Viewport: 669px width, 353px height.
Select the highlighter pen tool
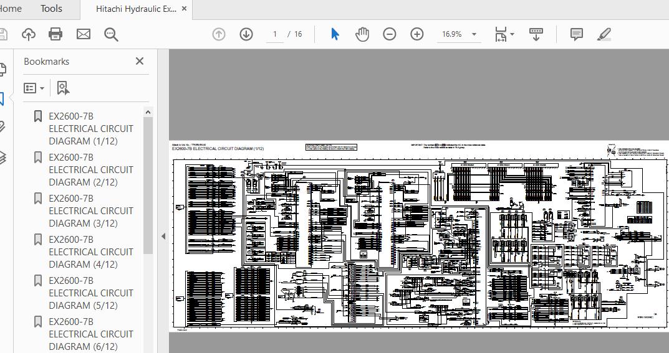click(x=604, y=34)
